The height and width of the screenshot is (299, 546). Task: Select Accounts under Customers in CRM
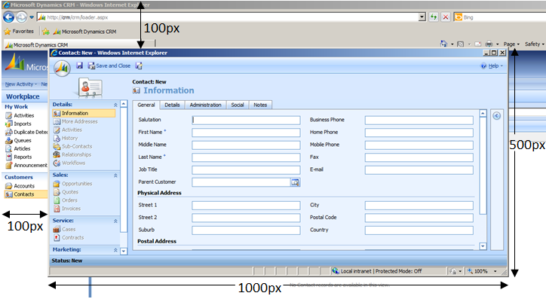click(20, 186)
